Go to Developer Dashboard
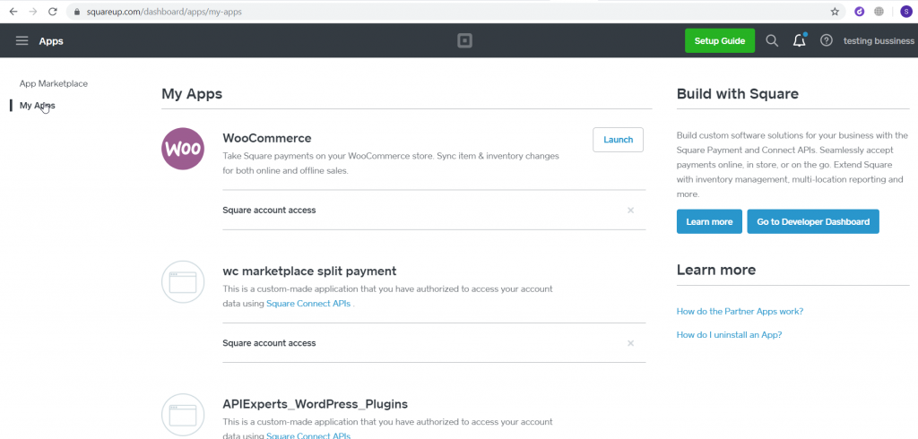Viewport: 918px width, 439px height. [813, 222]
